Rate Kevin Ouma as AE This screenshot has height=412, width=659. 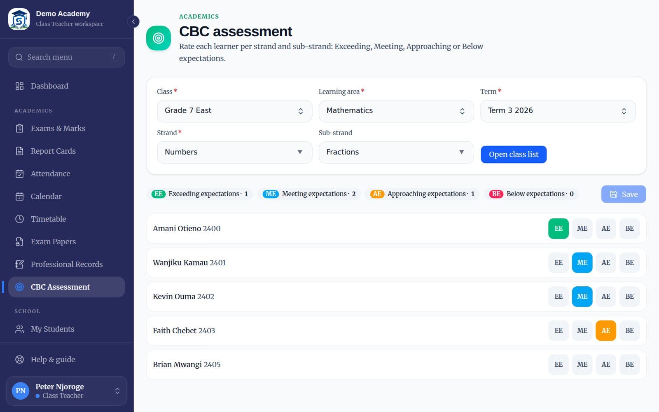(606, 297)
